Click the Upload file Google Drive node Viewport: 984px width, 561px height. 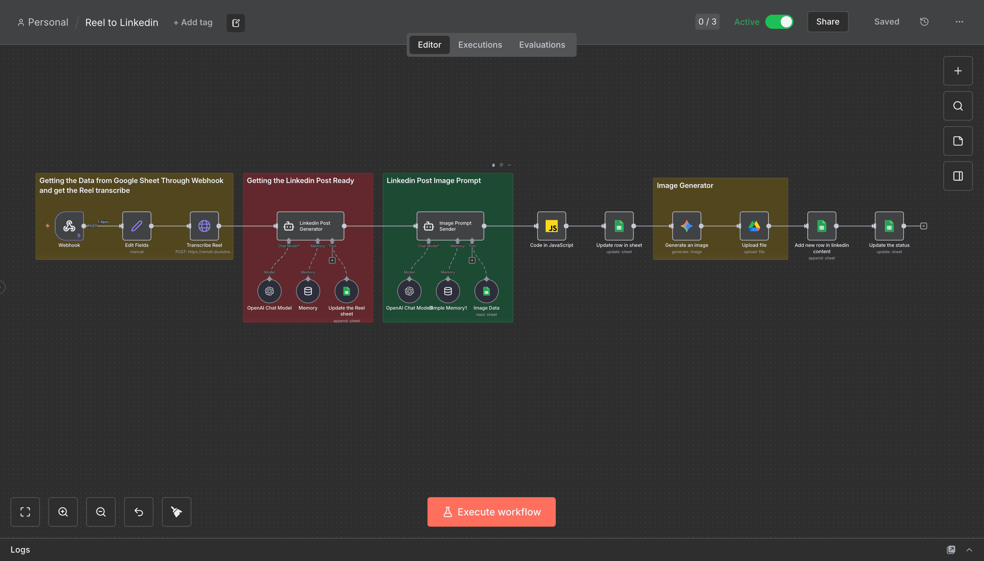pos(754,226)
